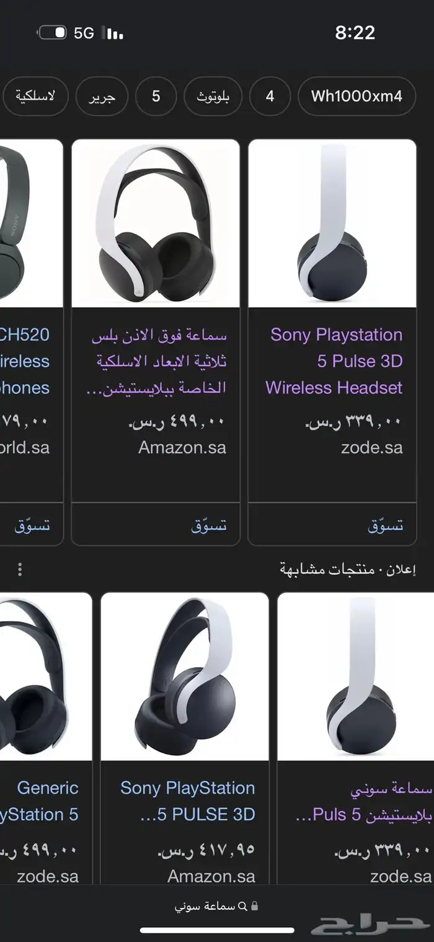The image size is (434, 942).
Task: Open the Arabic Amazon.sa headset title link
Action: pos(159,362)
